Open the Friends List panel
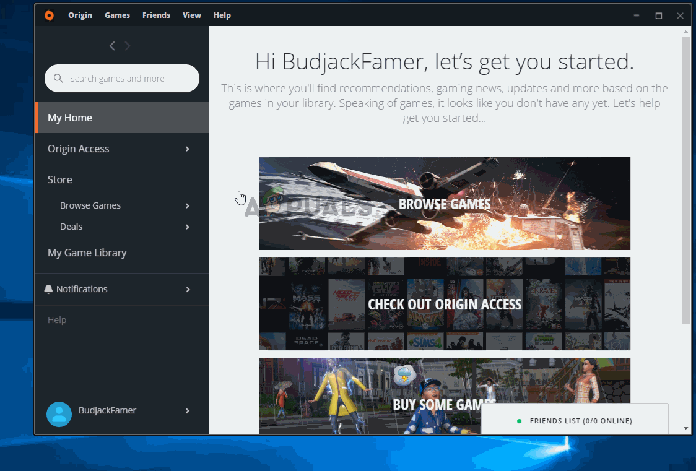Screen dimensions: 696x471 [575, 418]
